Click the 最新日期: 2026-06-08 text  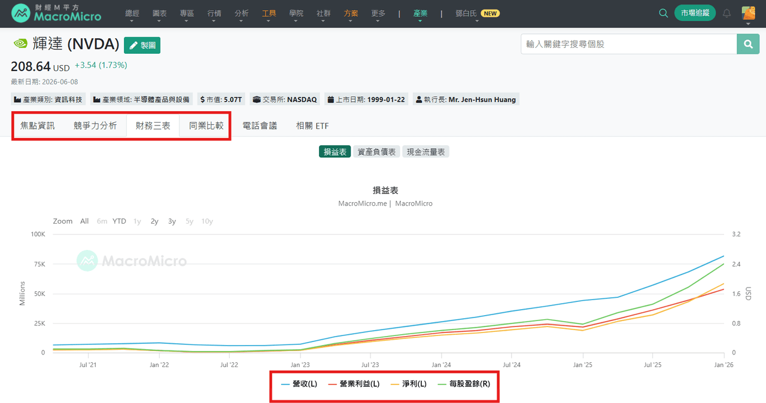coord(44,82)
